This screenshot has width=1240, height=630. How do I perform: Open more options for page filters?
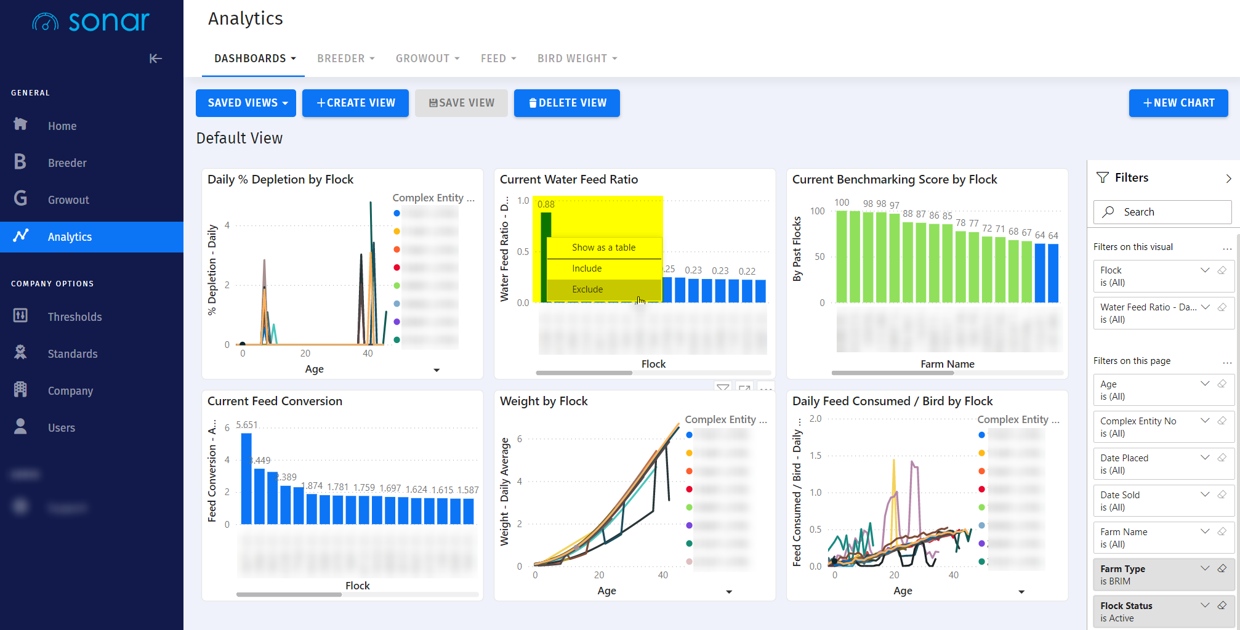pyautogui.click(x=1227, y=362)
